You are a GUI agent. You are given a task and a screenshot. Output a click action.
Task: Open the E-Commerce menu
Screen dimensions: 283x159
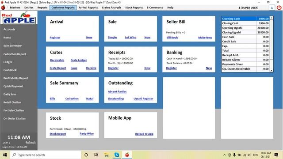[155, 8]
